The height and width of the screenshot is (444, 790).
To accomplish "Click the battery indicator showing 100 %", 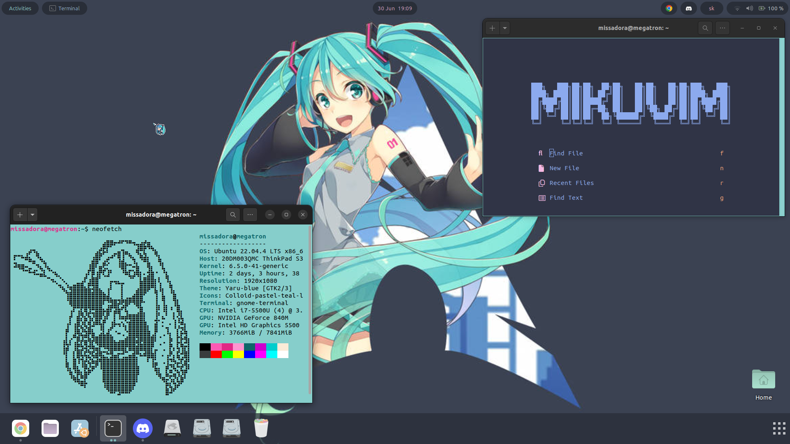I will point(771,8).
